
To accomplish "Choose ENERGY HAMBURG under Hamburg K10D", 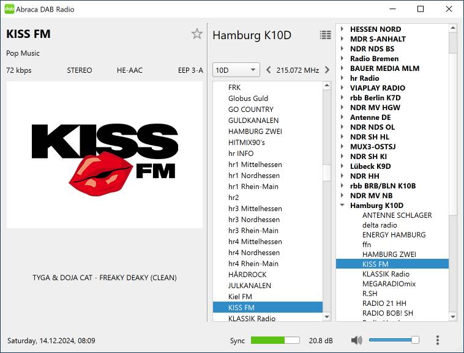I will pyautogui.click(x=394, y=235).
